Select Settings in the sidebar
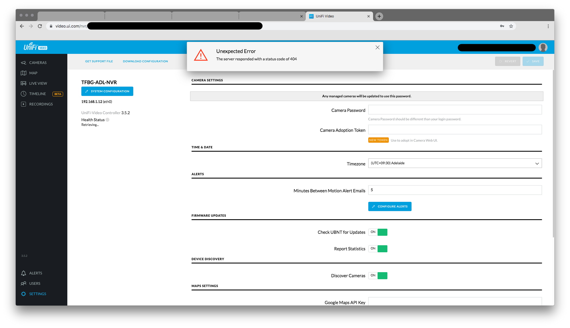This screenshot has height=328, width=570. (37, 294)
